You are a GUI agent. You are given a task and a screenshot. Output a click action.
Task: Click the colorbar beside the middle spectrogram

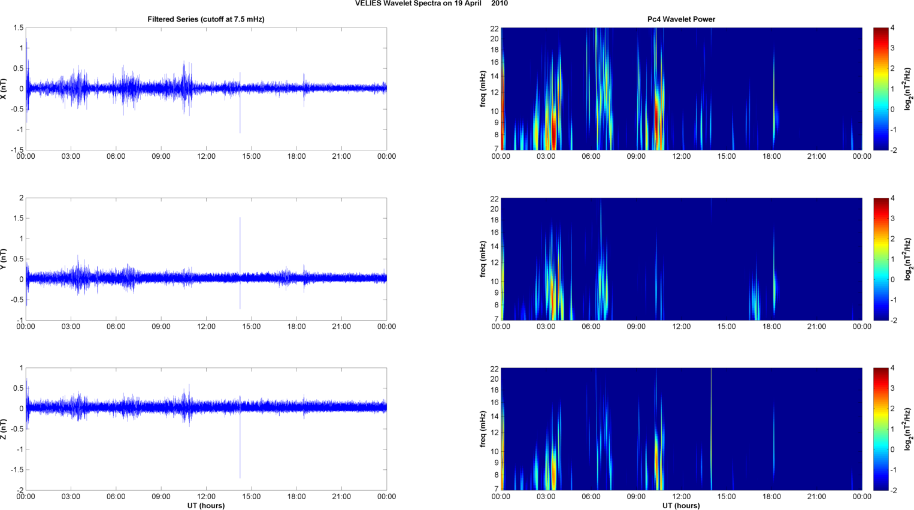[880, 259]
